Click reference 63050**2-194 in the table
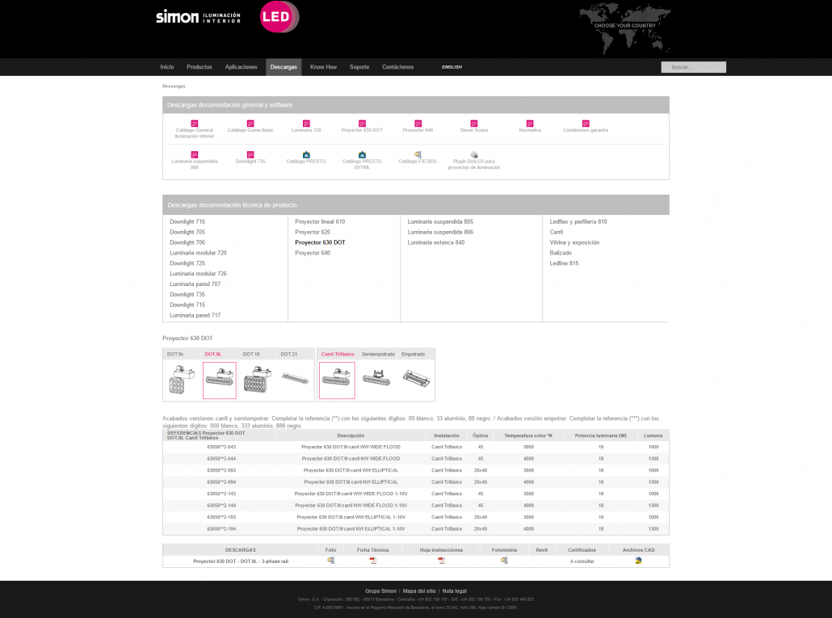 click(x=221, y=529)
